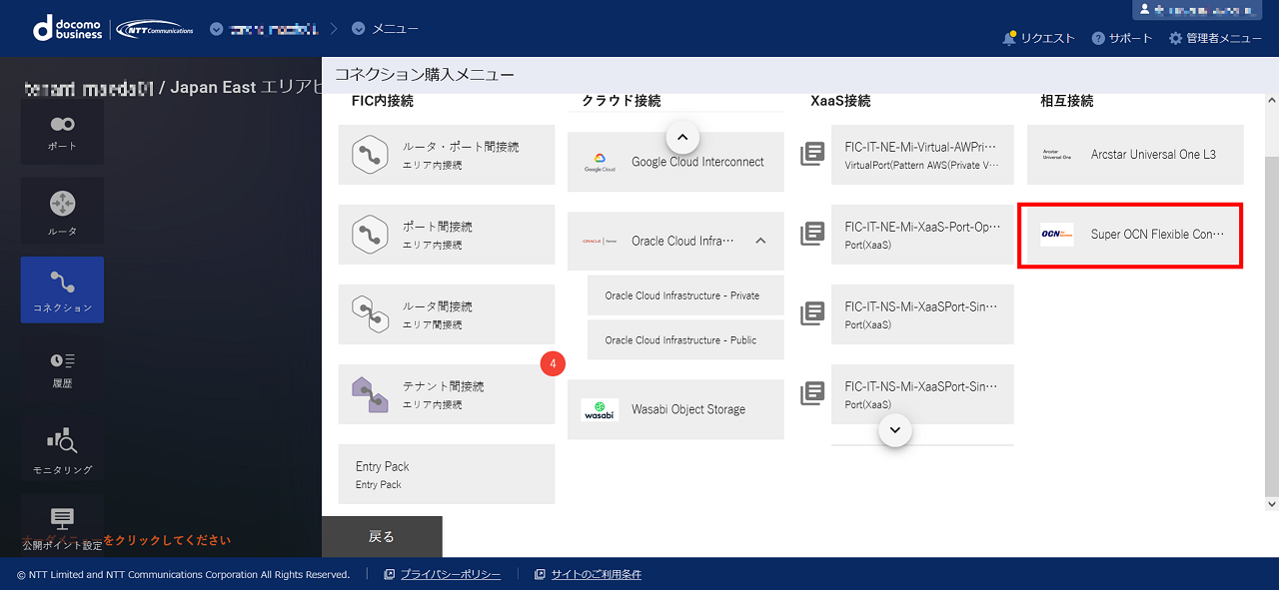Click the Google Cloud Interconnect logo
Viewport: 1279px width, 590px height.
[600, 162]
